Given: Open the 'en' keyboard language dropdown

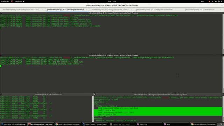Looking at the screenshot, I should [203, 1].
